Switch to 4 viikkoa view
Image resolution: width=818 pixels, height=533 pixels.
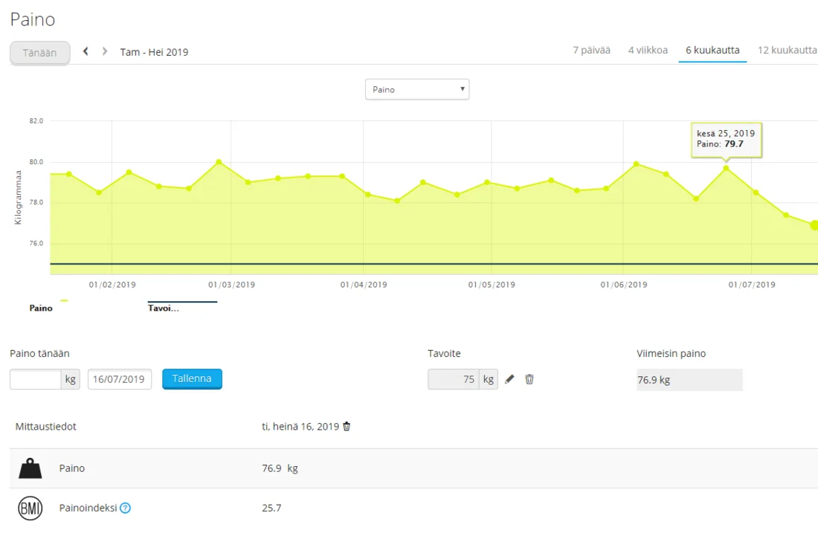click(x=648, y=51)
